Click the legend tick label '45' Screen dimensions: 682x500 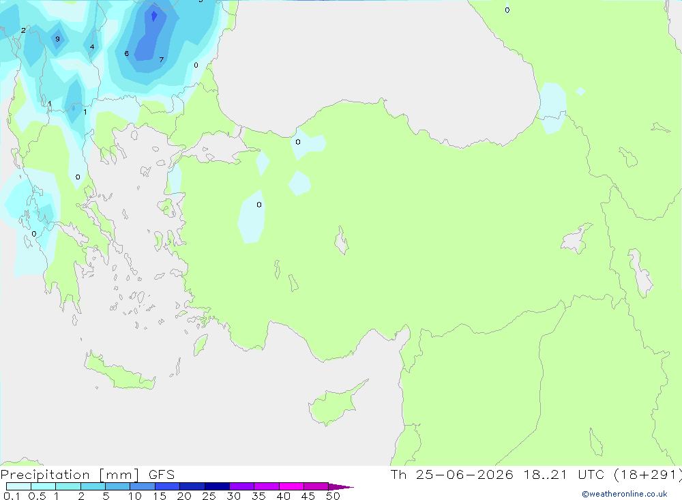[308, 496]
